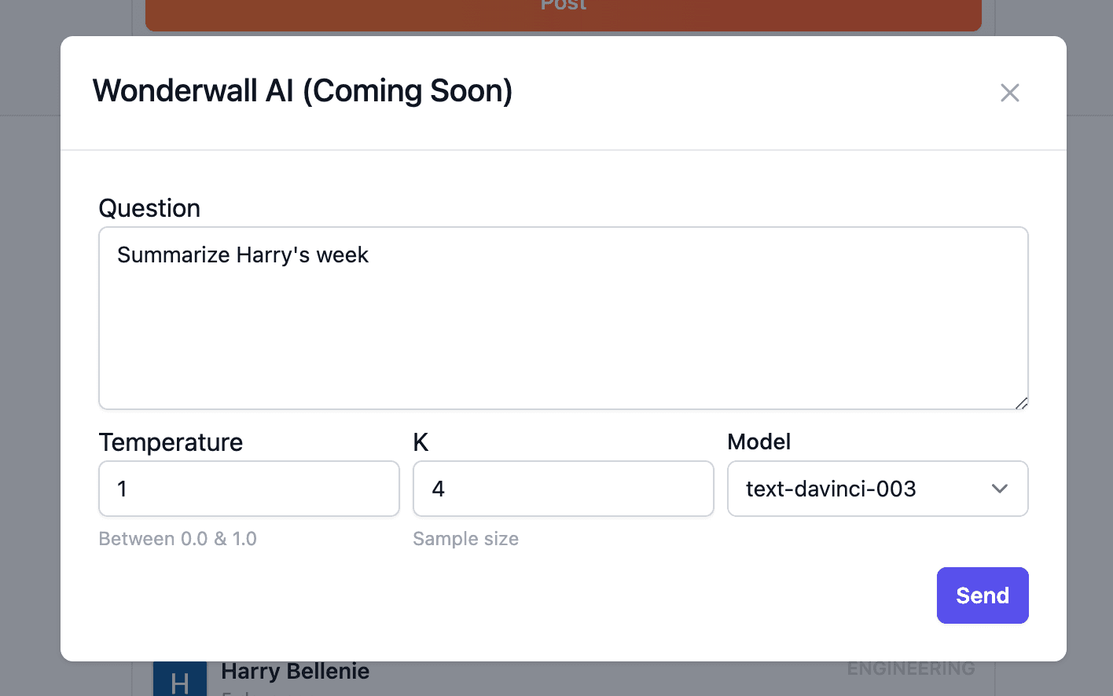Click the Question label
The height and width of the screenshot is (696, 1113).
(x=149, y=208)
